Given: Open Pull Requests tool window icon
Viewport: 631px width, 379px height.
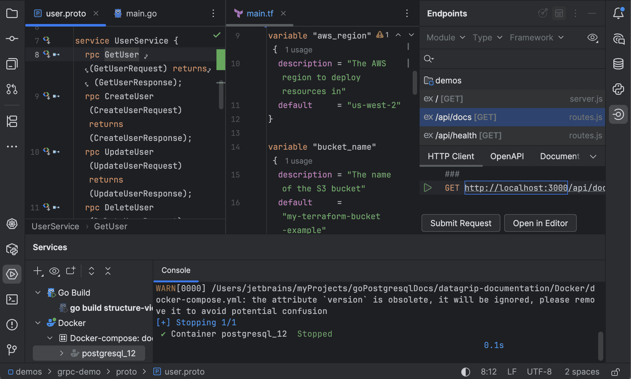Looking at the screenshot, I should [x=12, y=89].
